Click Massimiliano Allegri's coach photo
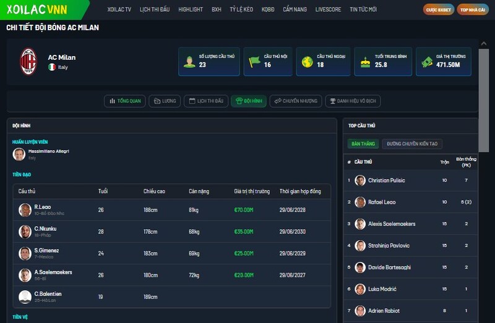Viewport: 495px width, 323px height. (19, 154)
